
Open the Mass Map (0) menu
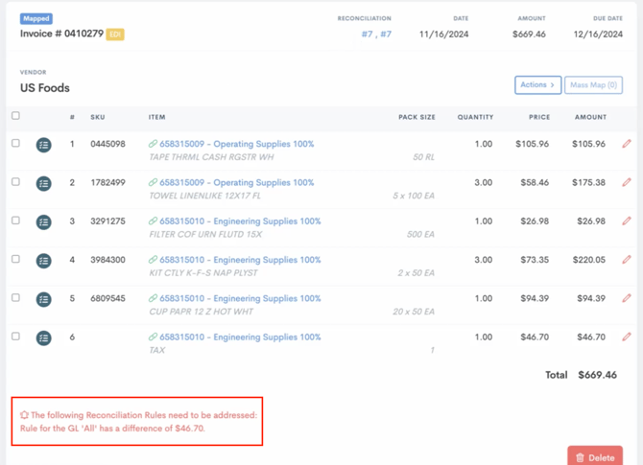pyautogui.click(x=593, y=85)
